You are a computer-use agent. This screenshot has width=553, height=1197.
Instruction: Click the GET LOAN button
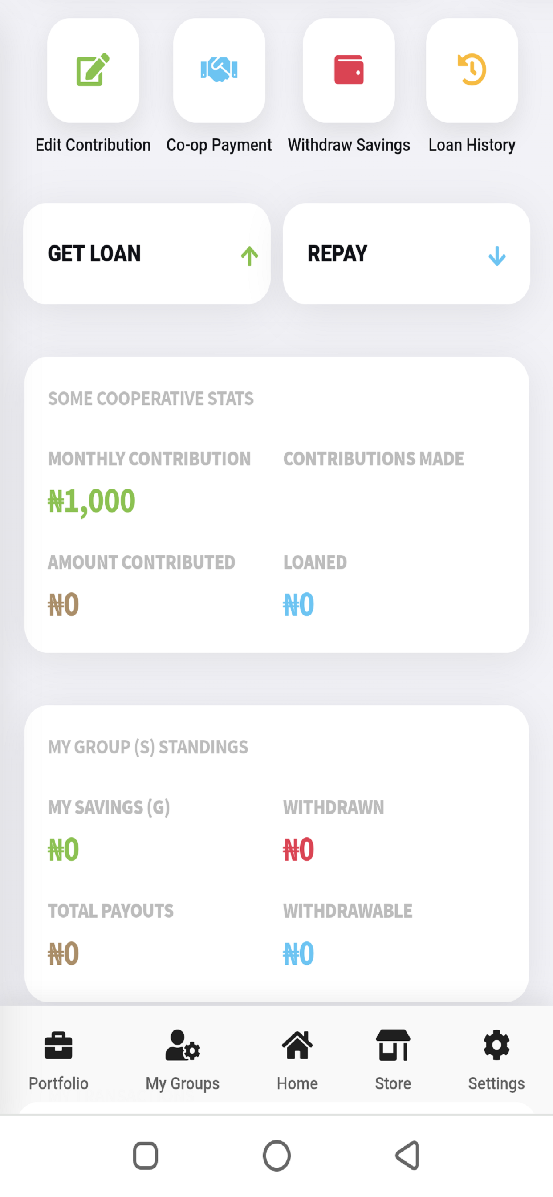click(147, 254)
